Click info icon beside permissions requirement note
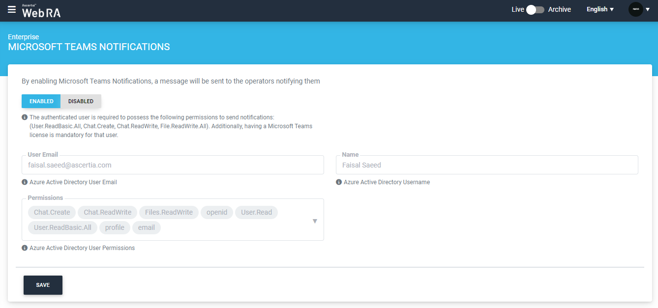 pyautogui.click(x=25, y=117)
